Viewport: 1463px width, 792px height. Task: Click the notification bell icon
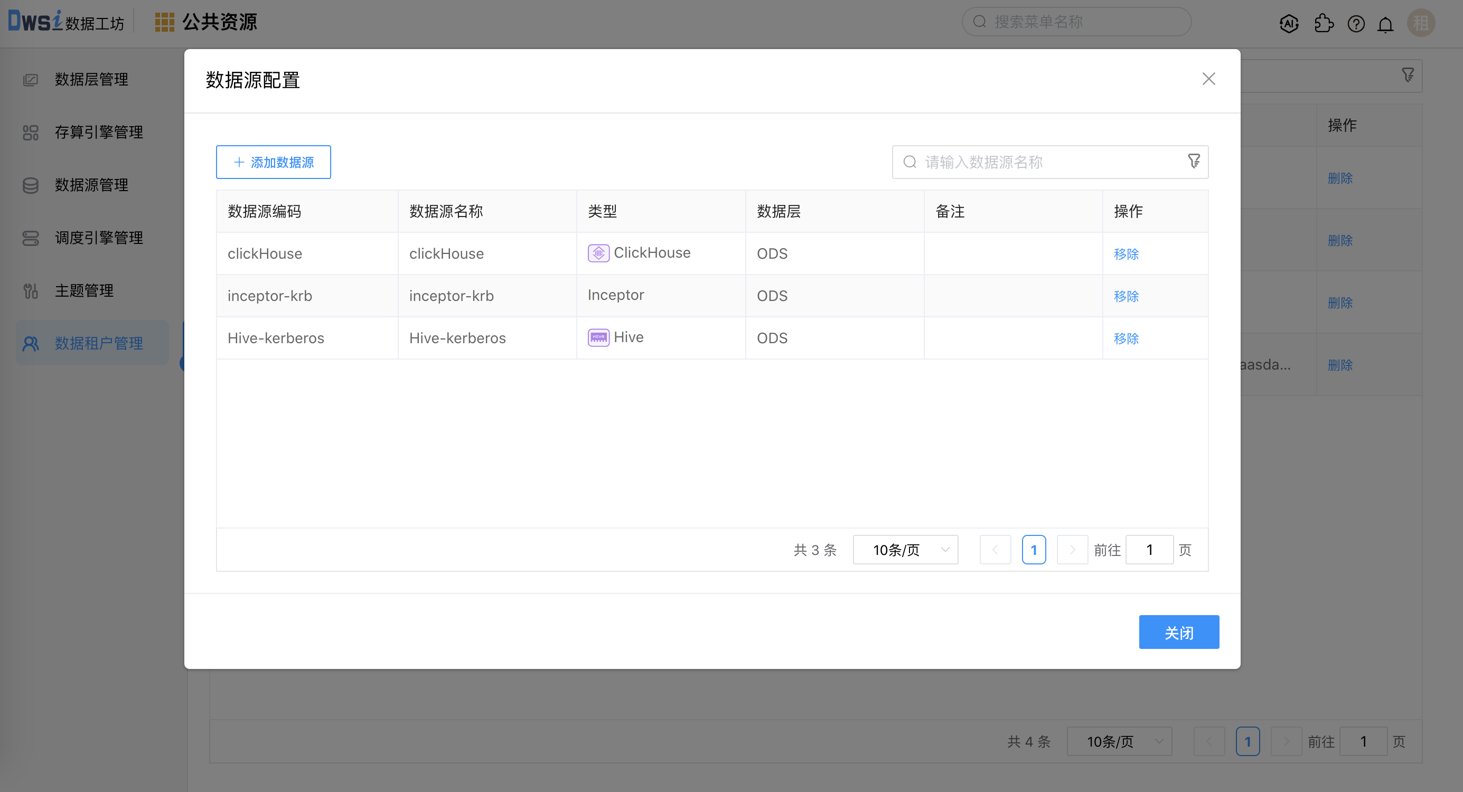[1385, 23]
